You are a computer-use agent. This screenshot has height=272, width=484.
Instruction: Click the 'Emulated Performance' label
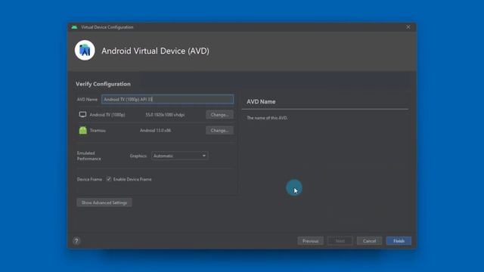click(89, 156)
